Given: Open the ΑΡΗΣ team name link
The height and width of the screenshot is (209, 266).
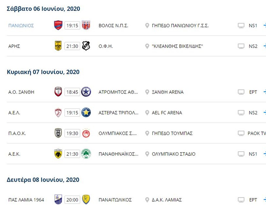Looking at the screenshot, I should [14, 46].
